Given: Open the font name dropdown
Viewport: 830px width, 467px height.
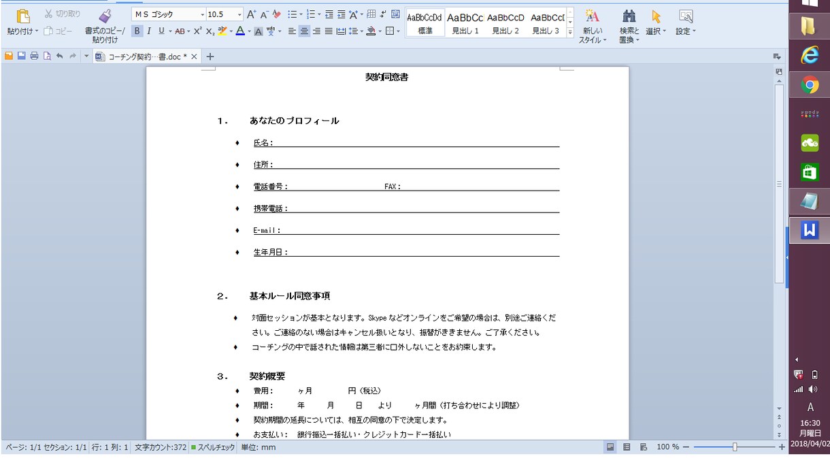Looking at the screenshot, I should (202, 14).
